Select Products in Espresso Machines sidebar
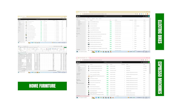Screen dimensions: 182x109 (x=81, y=67)
